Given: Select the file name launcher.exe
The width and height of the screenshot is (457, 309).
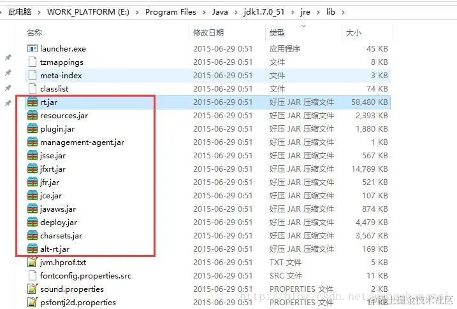Looking at the screenshot, I should (x=63, y=48).
